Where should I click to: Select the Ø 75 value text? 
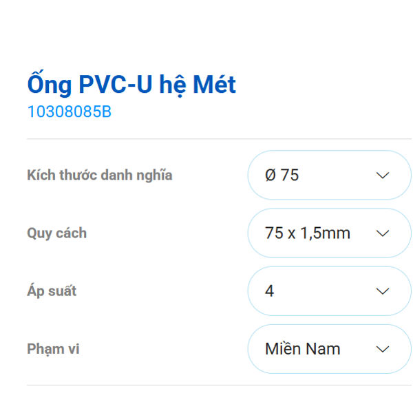click(282, 176)
